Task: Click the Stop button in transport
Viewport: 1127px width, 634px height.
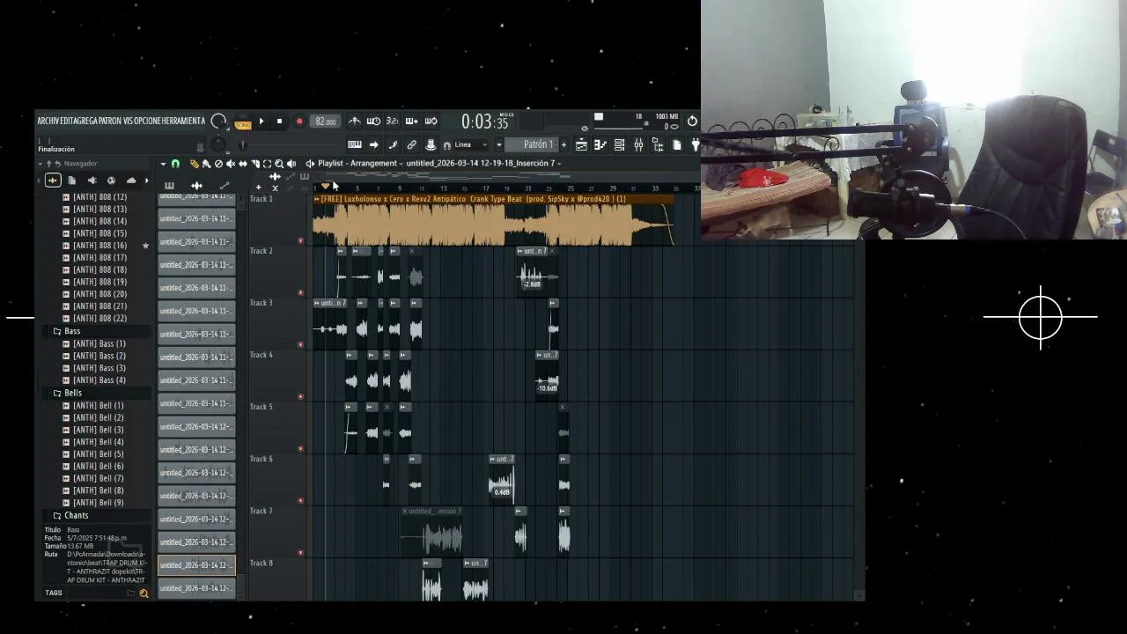Action: point(279,122)
